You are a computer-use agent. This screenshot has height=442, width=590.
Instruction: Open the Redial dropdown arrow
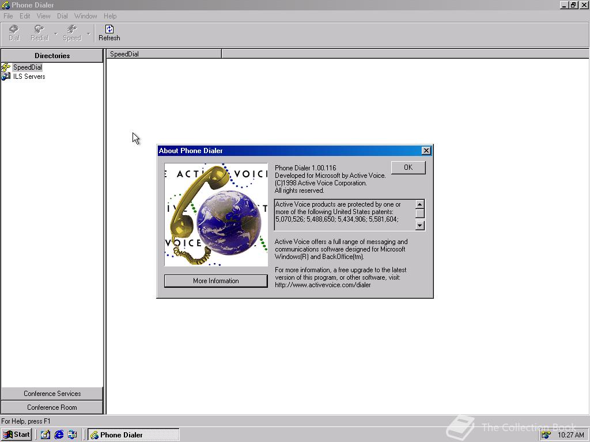pyautogui.click(x=56, y=33)
